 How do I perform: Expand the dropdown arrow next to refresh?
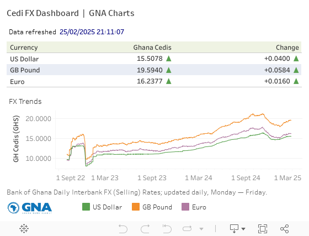[201, 229]
